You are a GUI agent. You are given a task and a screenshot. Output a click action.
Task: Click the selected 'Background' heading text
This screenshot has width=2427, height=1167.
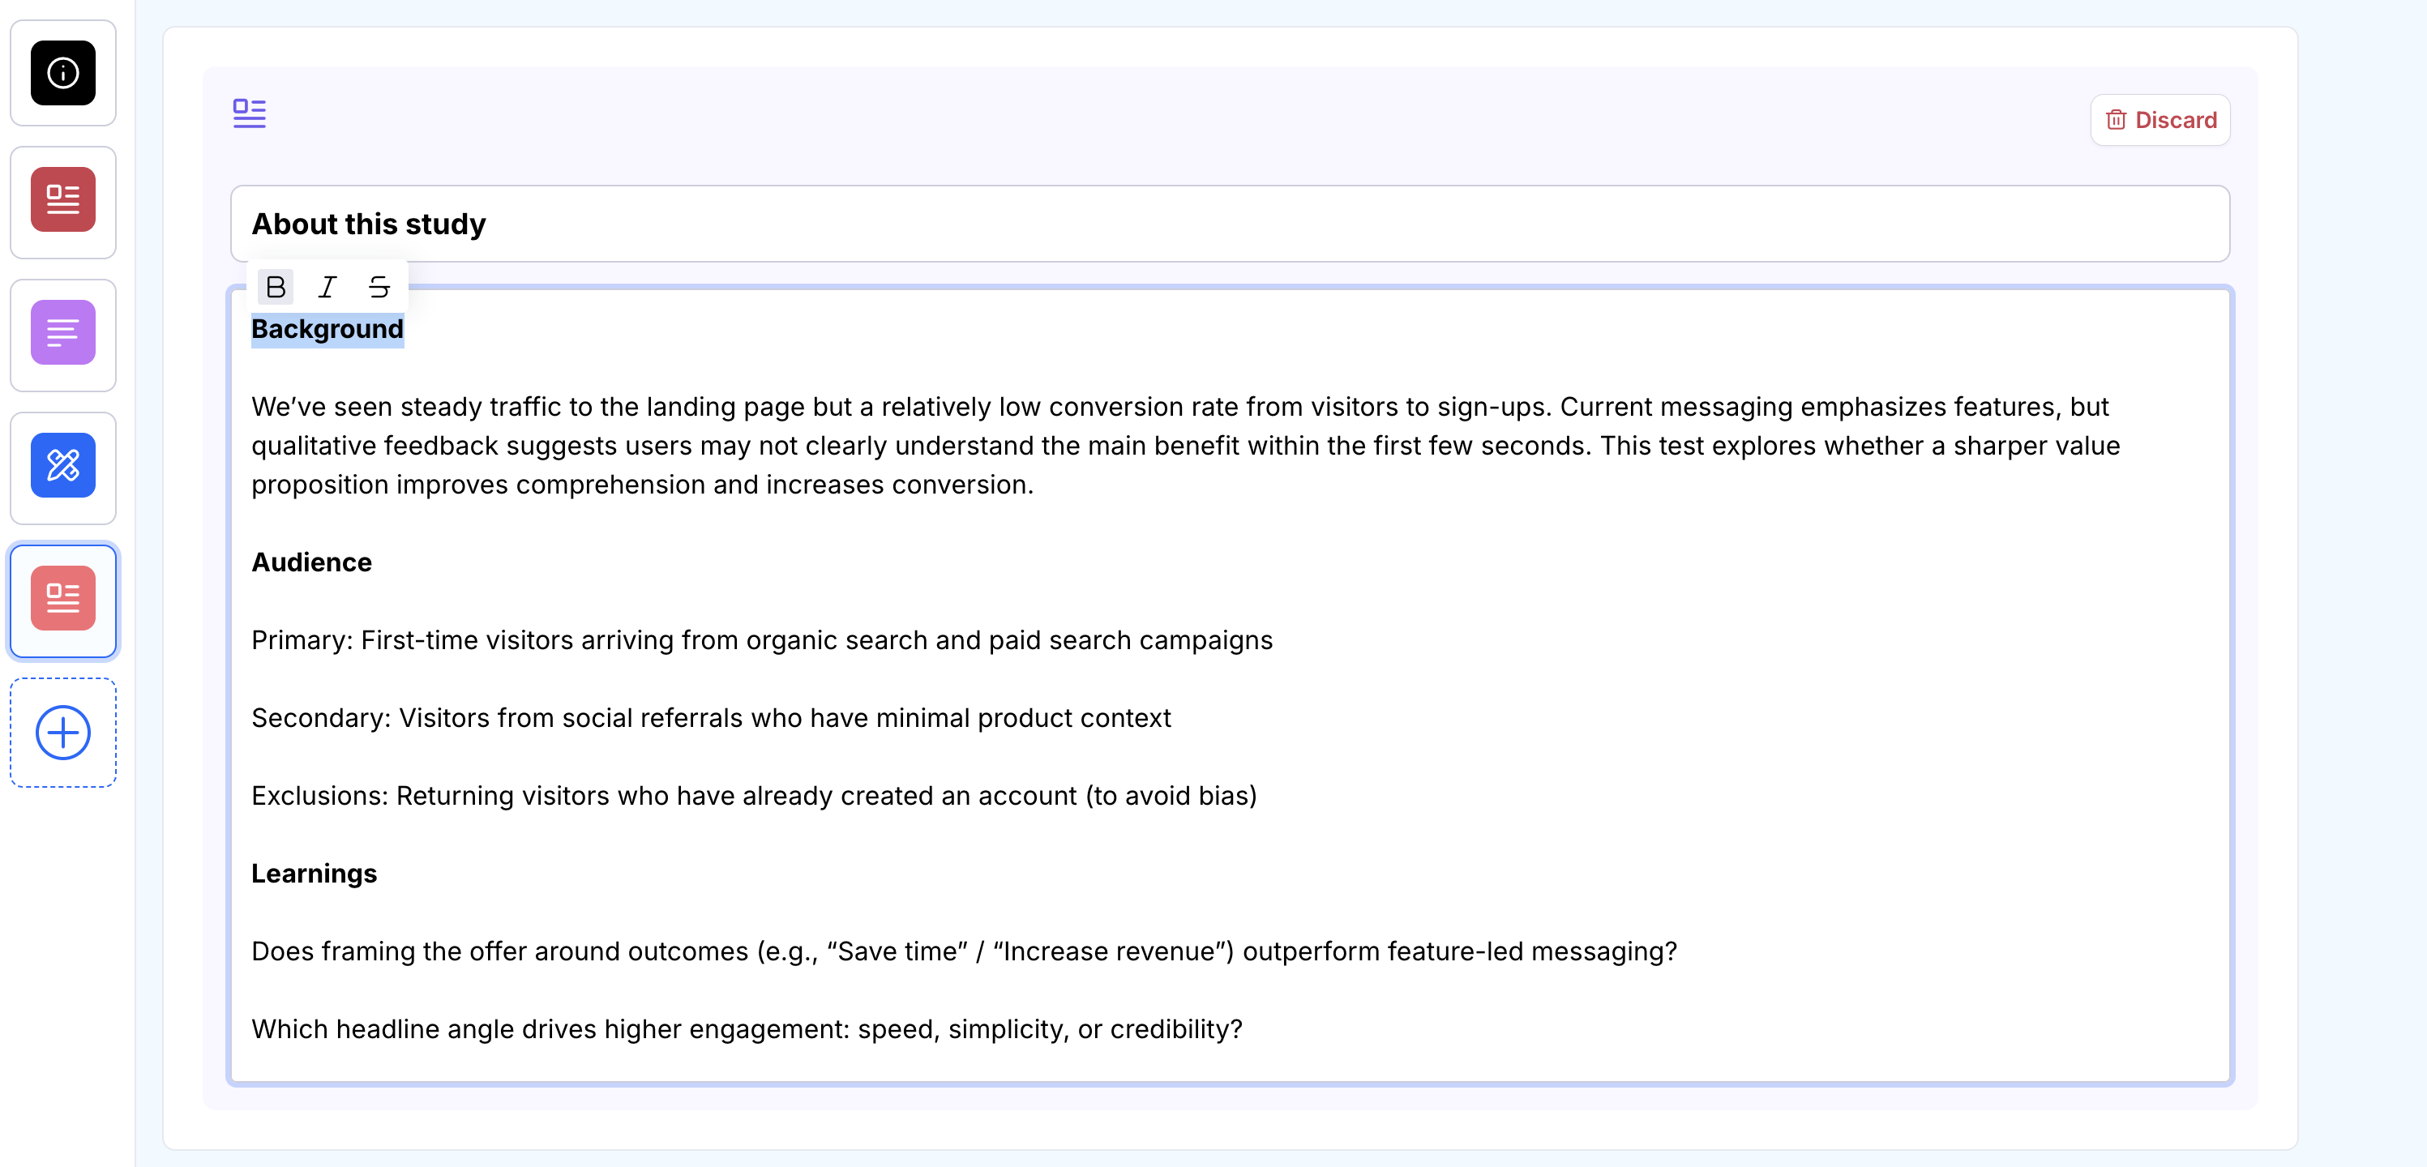[x=327, y=329]
